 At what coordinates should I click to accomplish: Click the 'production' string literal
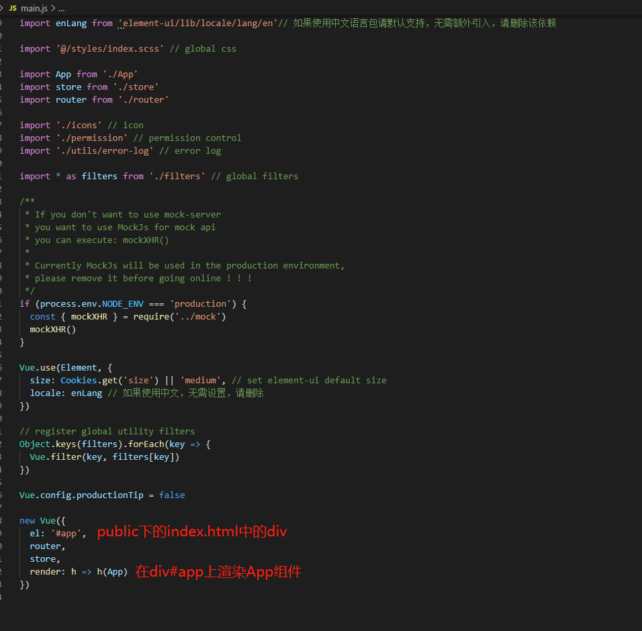(x=201, y=303)
